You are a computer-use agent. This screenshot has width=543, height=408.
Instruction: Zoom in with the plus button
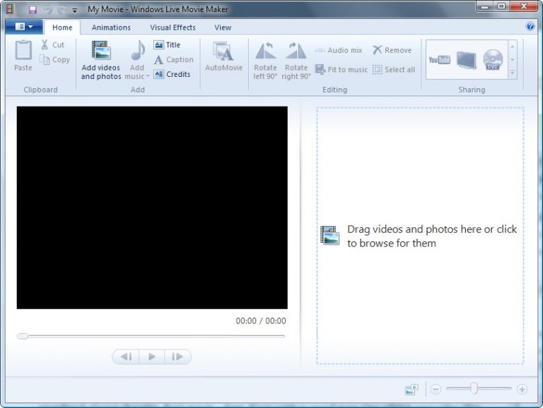(522, 390)
